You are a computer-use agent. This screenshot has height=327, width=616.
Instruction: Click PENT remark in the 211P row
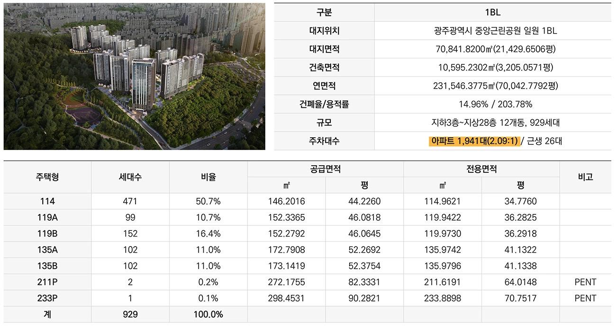point(585,282)
